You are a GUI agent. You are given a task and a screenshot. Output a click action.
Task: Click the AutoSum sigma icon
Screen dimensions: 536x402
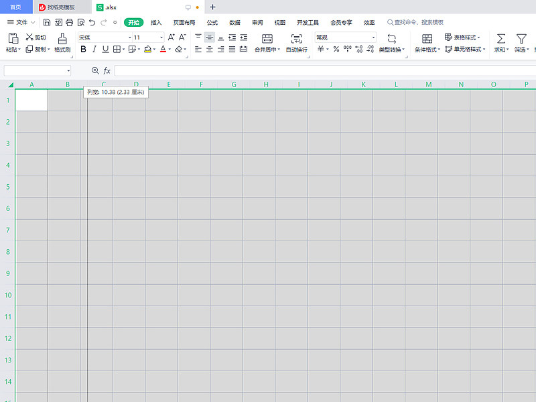(501, 39)
